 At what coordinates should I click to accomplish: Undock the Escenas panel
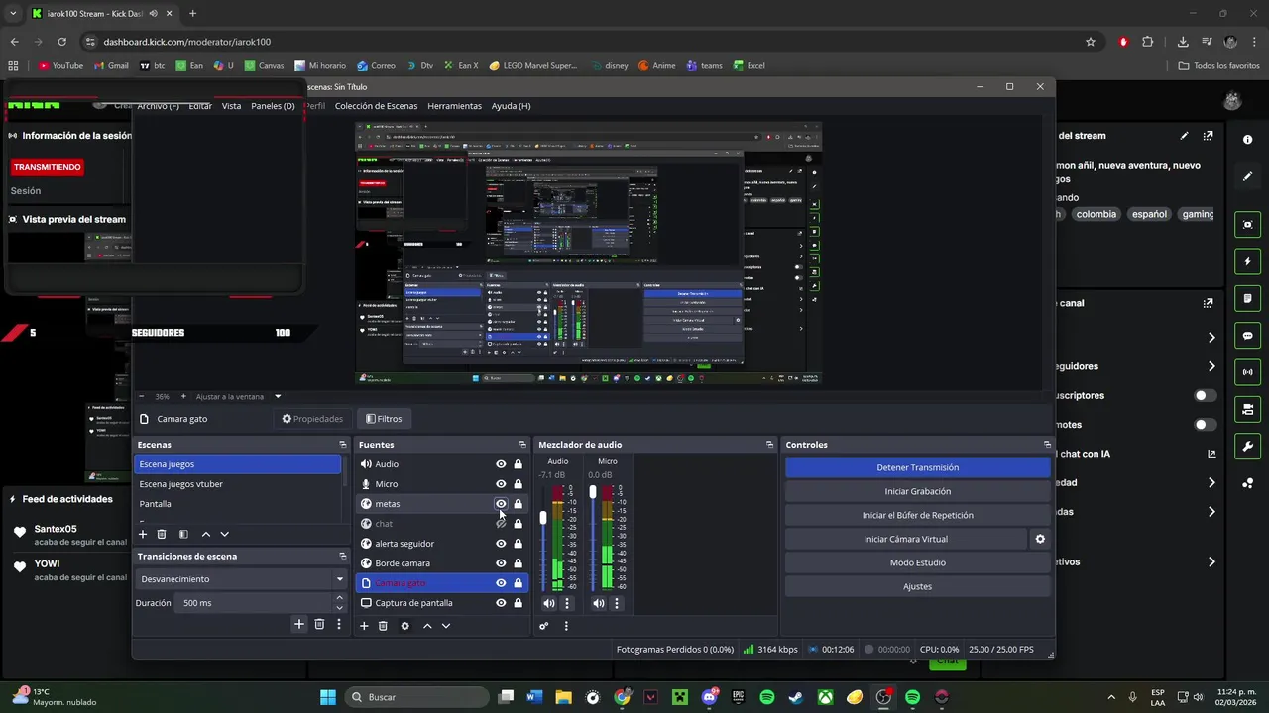[x=343, y=445]
